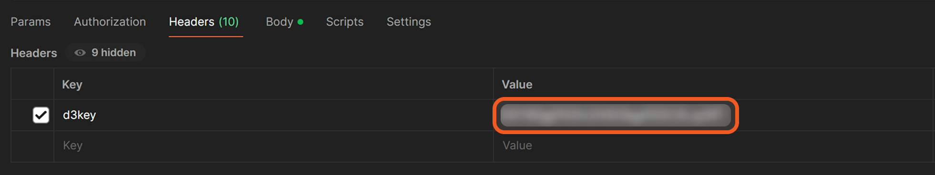Toggle the d3key header checkbox

pyautogui.click(x=41, y=115)
